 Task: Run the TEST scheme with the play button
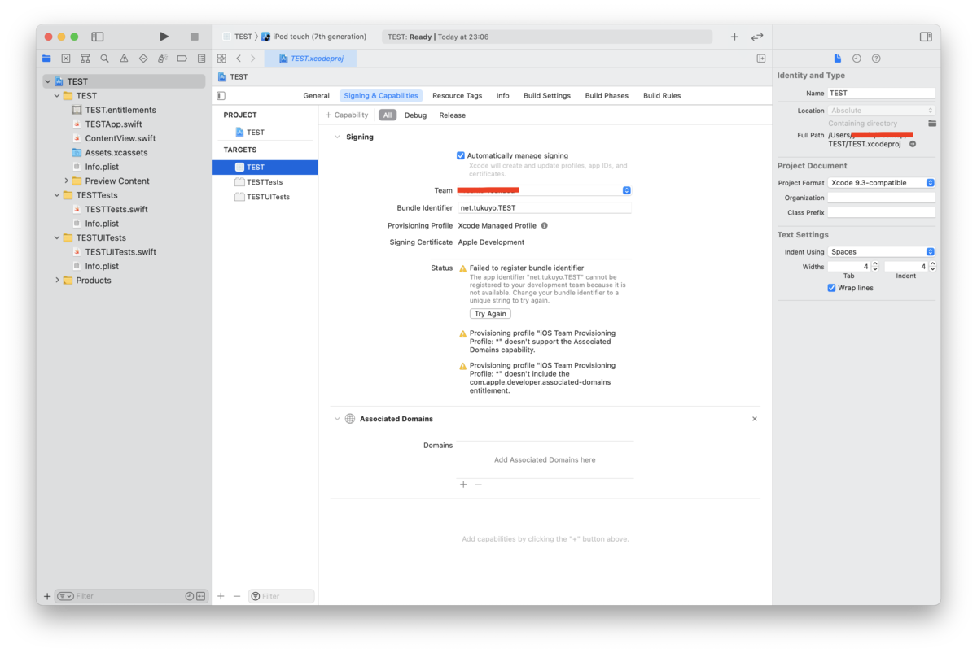164,37
